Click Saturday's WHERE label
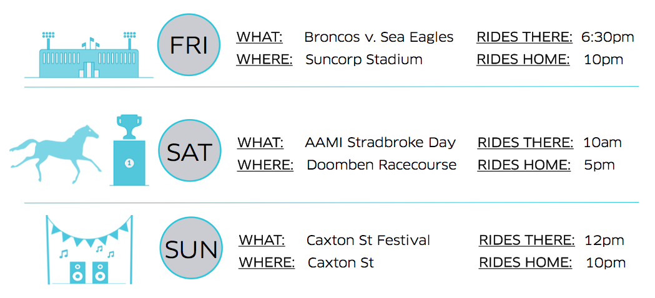Image resolution: width=655 pixels, height=298 pixels. pos(265,165)
